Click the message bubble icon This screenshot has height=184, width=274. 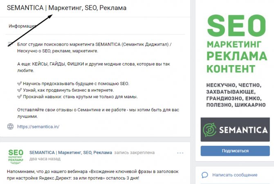pyautogui.click(x=204, y=175)
